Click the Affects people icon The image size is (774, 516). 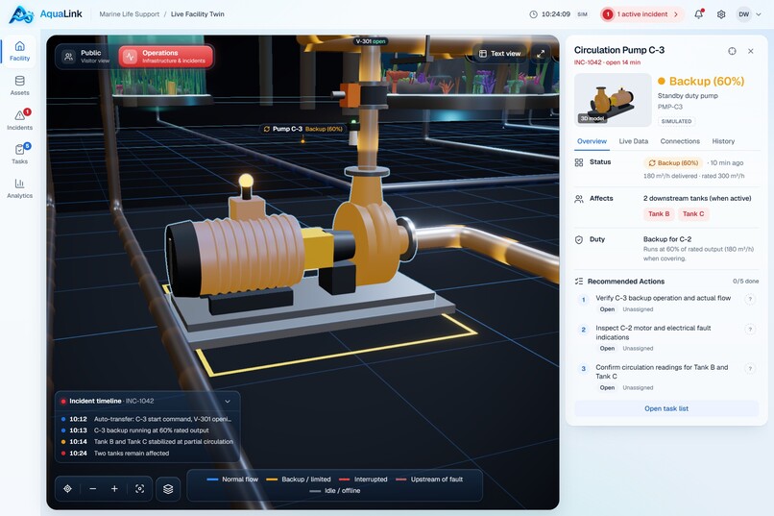click(579, 199)
